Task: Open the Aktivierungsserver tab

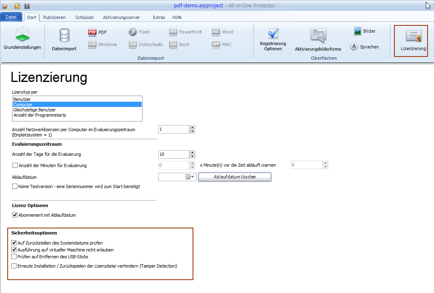Action: [x=121, y=17]
